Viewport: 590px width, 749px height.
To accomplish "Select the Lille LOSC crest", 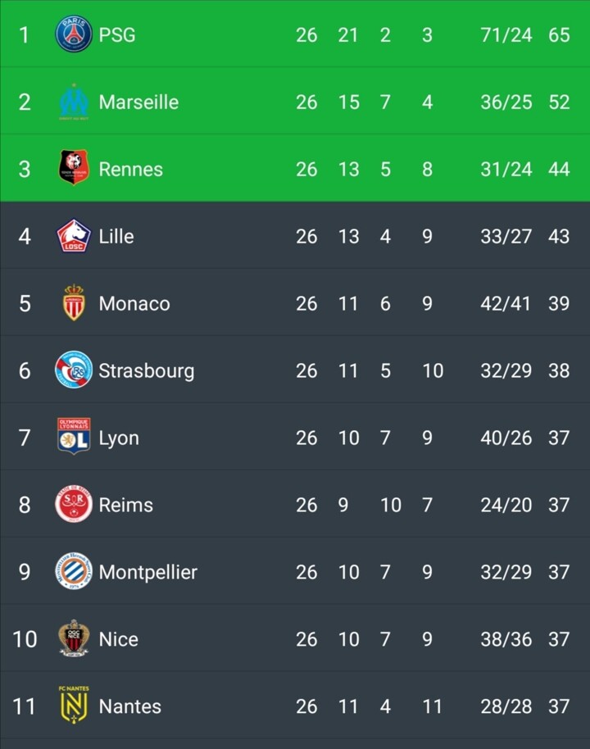I will [74, 236].
